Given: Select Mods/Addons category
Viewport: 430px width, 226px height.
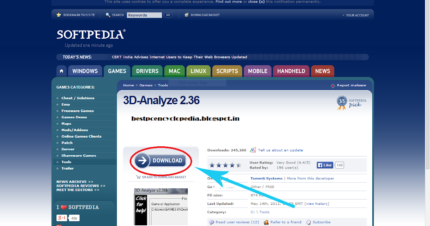Looking at the screenshot, I should point(75,130).
